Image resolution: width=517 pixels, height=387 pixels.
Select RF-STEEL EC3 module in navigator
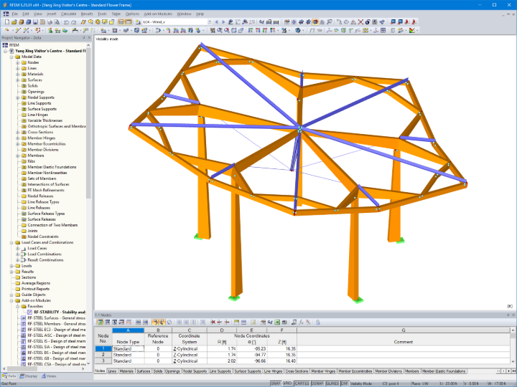click(x=56, y=330)
